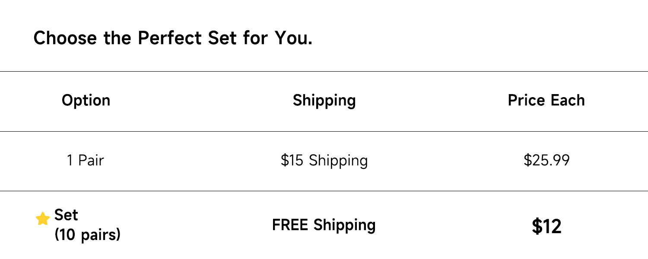Select the "Option" column header
The height and width of the screenshot is (259, 648).
coord(86,101)
